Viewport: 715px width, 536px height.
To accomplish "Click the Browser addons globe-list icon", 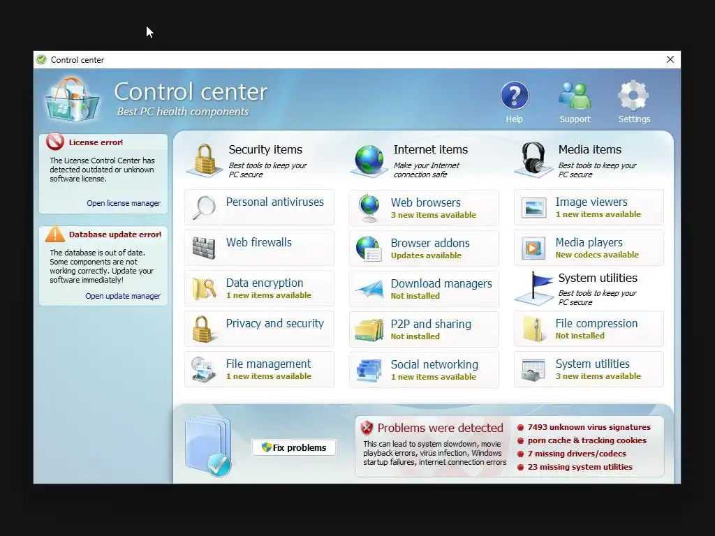I will click(369, 249).
